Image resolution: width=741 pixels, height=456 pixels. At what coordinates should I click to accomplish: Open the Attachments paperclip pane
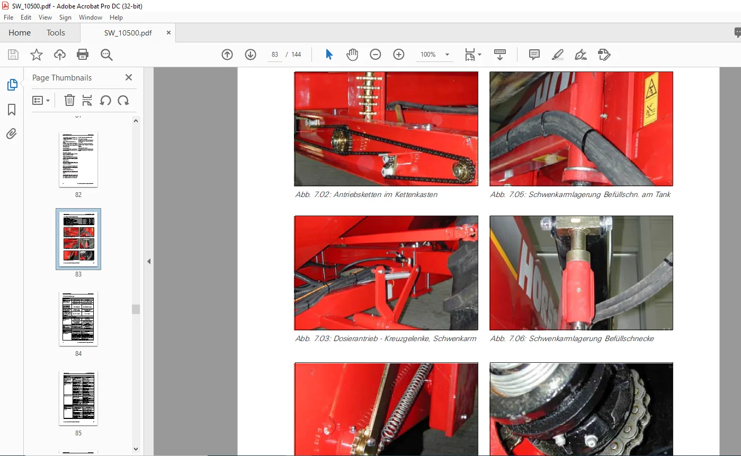pos(12,133)
